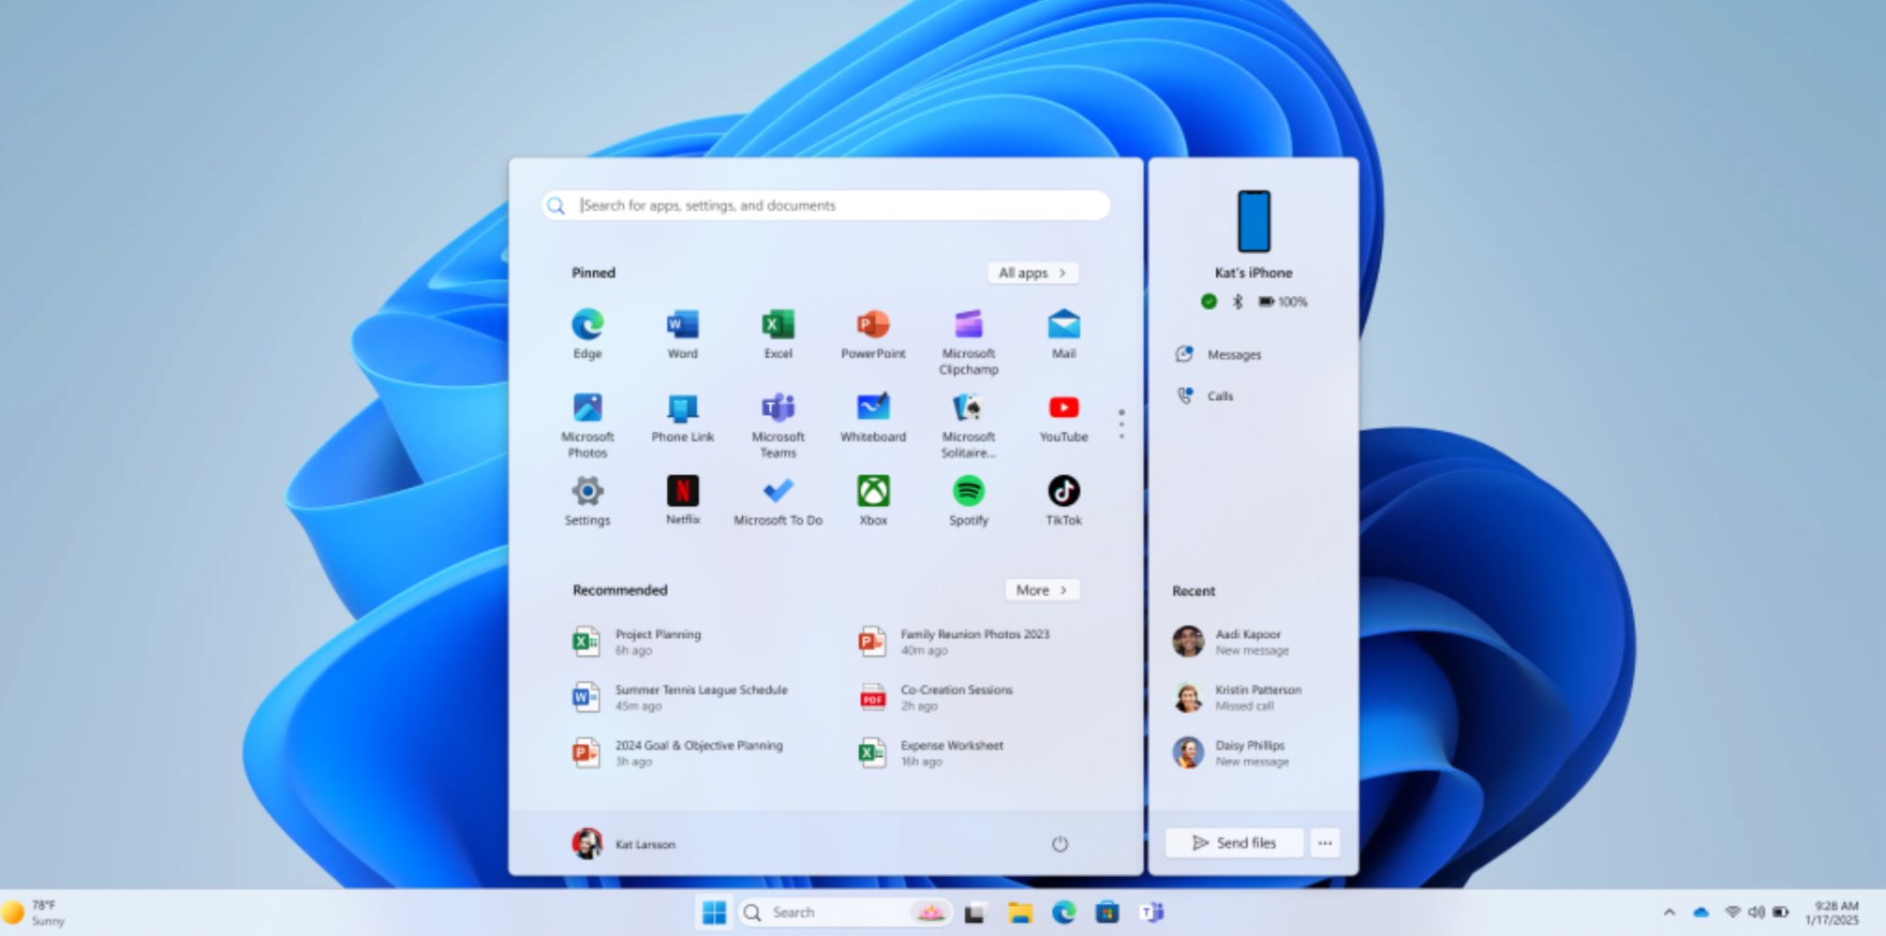
Task: Open the Edge pinned app
Action: [587, 334]
